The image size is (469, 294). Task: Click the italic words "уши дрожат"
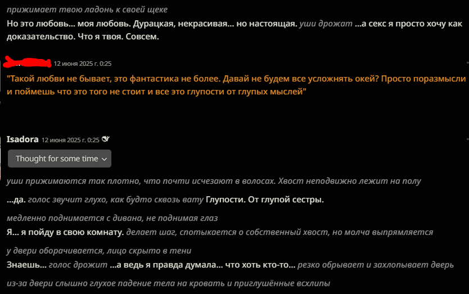326,24
